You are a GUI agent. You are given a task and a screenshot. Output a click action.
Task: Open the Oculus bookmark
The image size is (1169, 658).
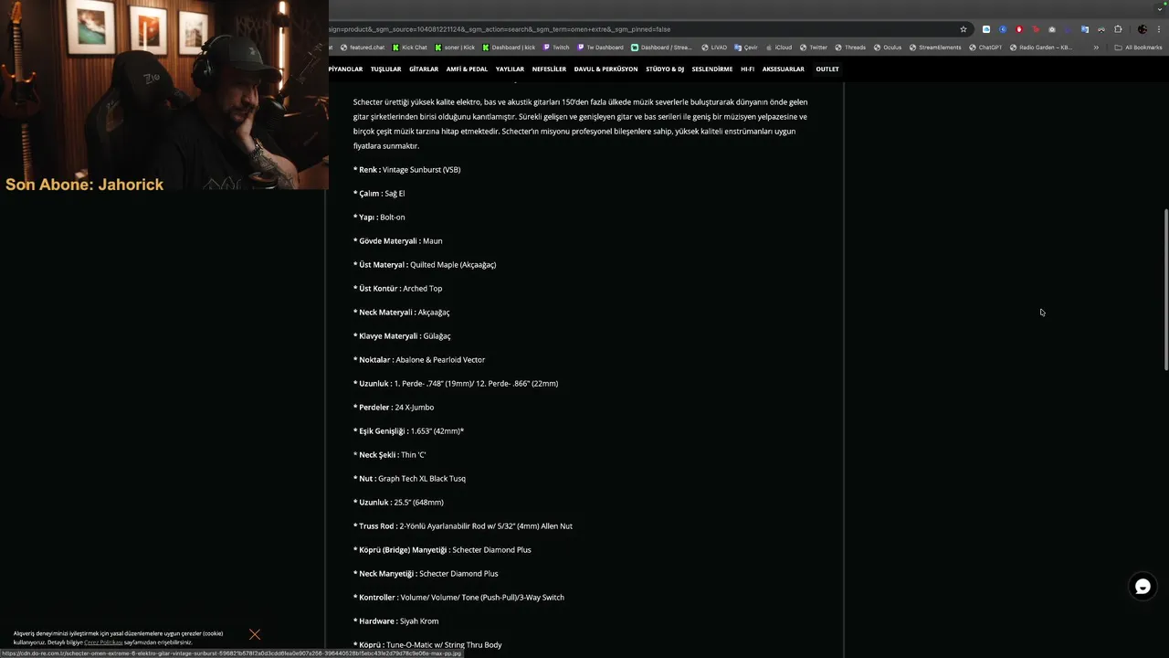click(x=888, y=48)
